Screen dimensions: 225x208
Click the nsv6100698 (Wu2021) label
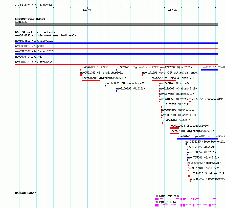pyautogui.click(x=130, y=88)
